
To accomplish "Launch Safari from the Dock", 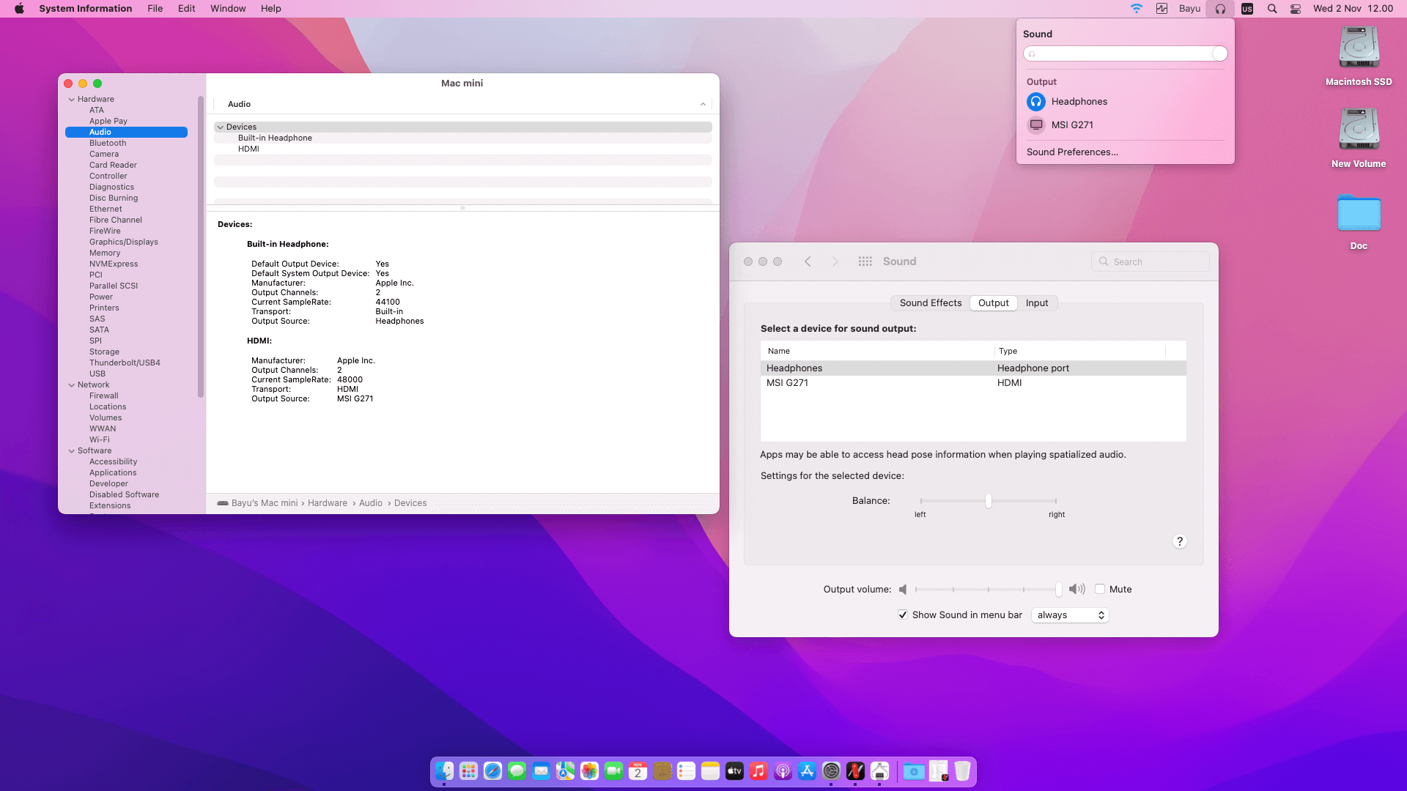I will [x=492, y=771].
